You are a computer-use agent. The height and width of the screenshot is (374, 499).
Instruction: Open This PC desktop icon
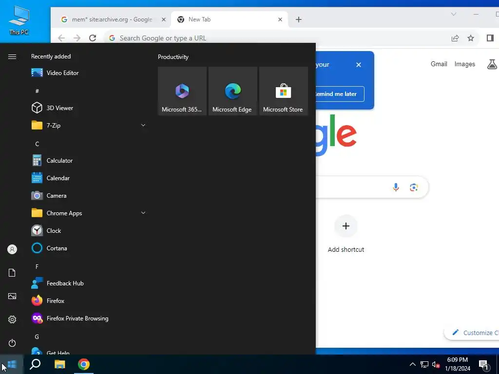(19, 20)
